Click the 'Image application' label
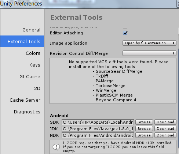The width and height of the screenshot is (179, 154). tap(69, 43)
